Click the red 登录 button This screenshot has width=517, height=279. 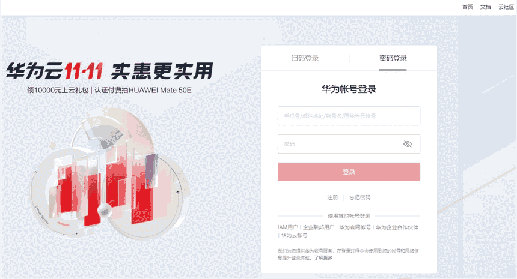(x=349, y=172)
